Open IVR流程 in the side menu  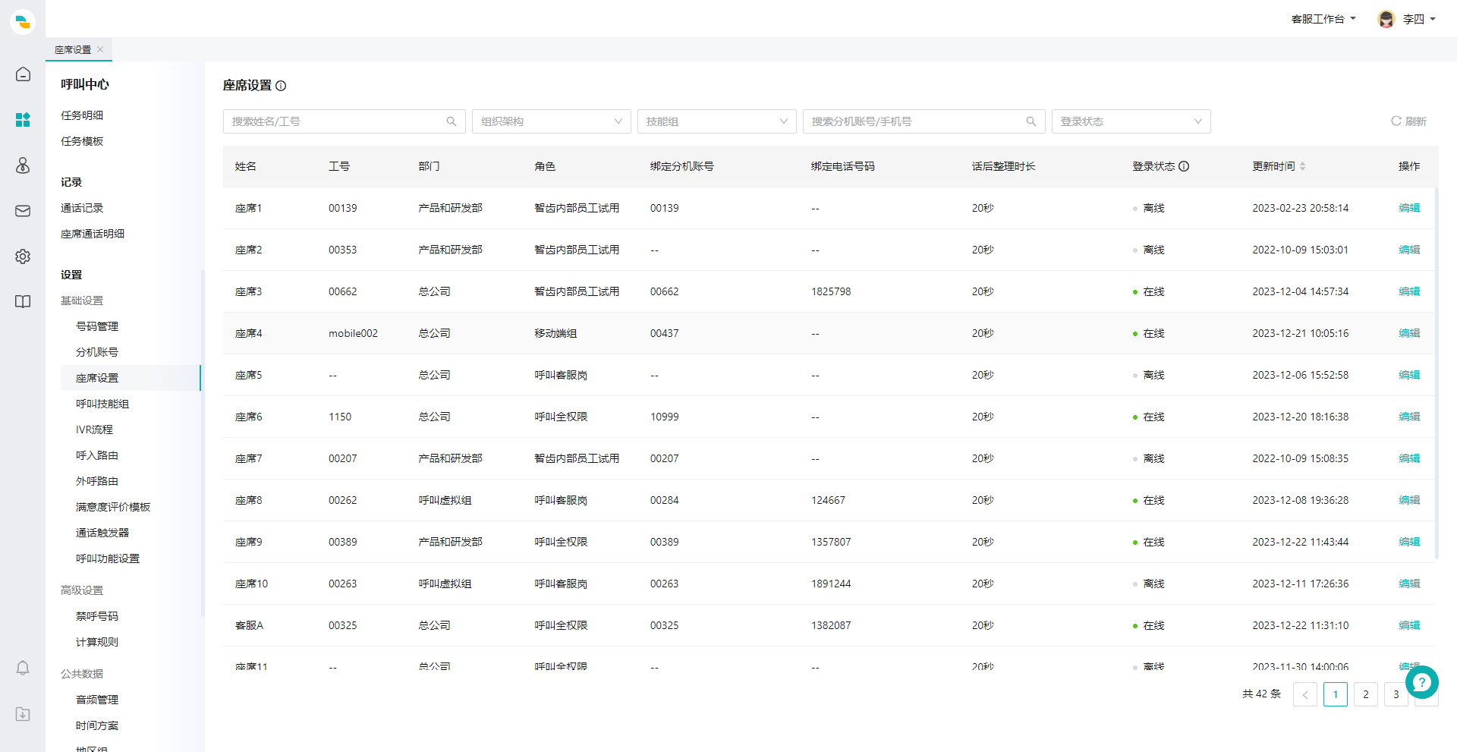[x=94, y=429]
